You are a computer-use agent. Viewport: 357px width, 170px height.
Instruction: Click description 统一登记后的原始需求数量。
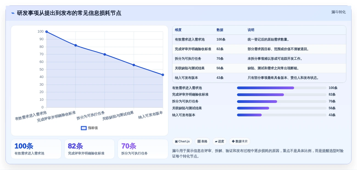[x=269, y=39]
